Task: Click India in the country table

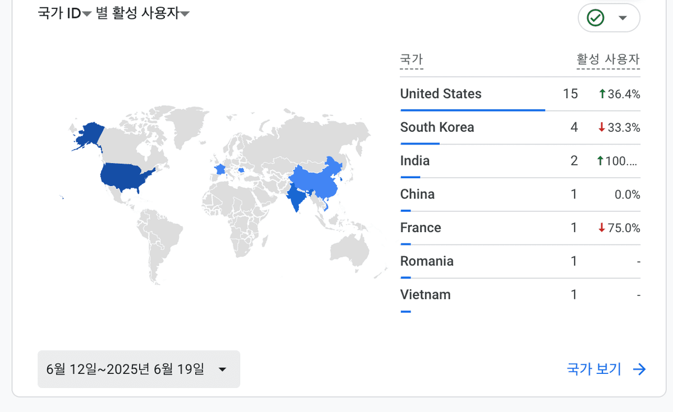Action: 414,161
